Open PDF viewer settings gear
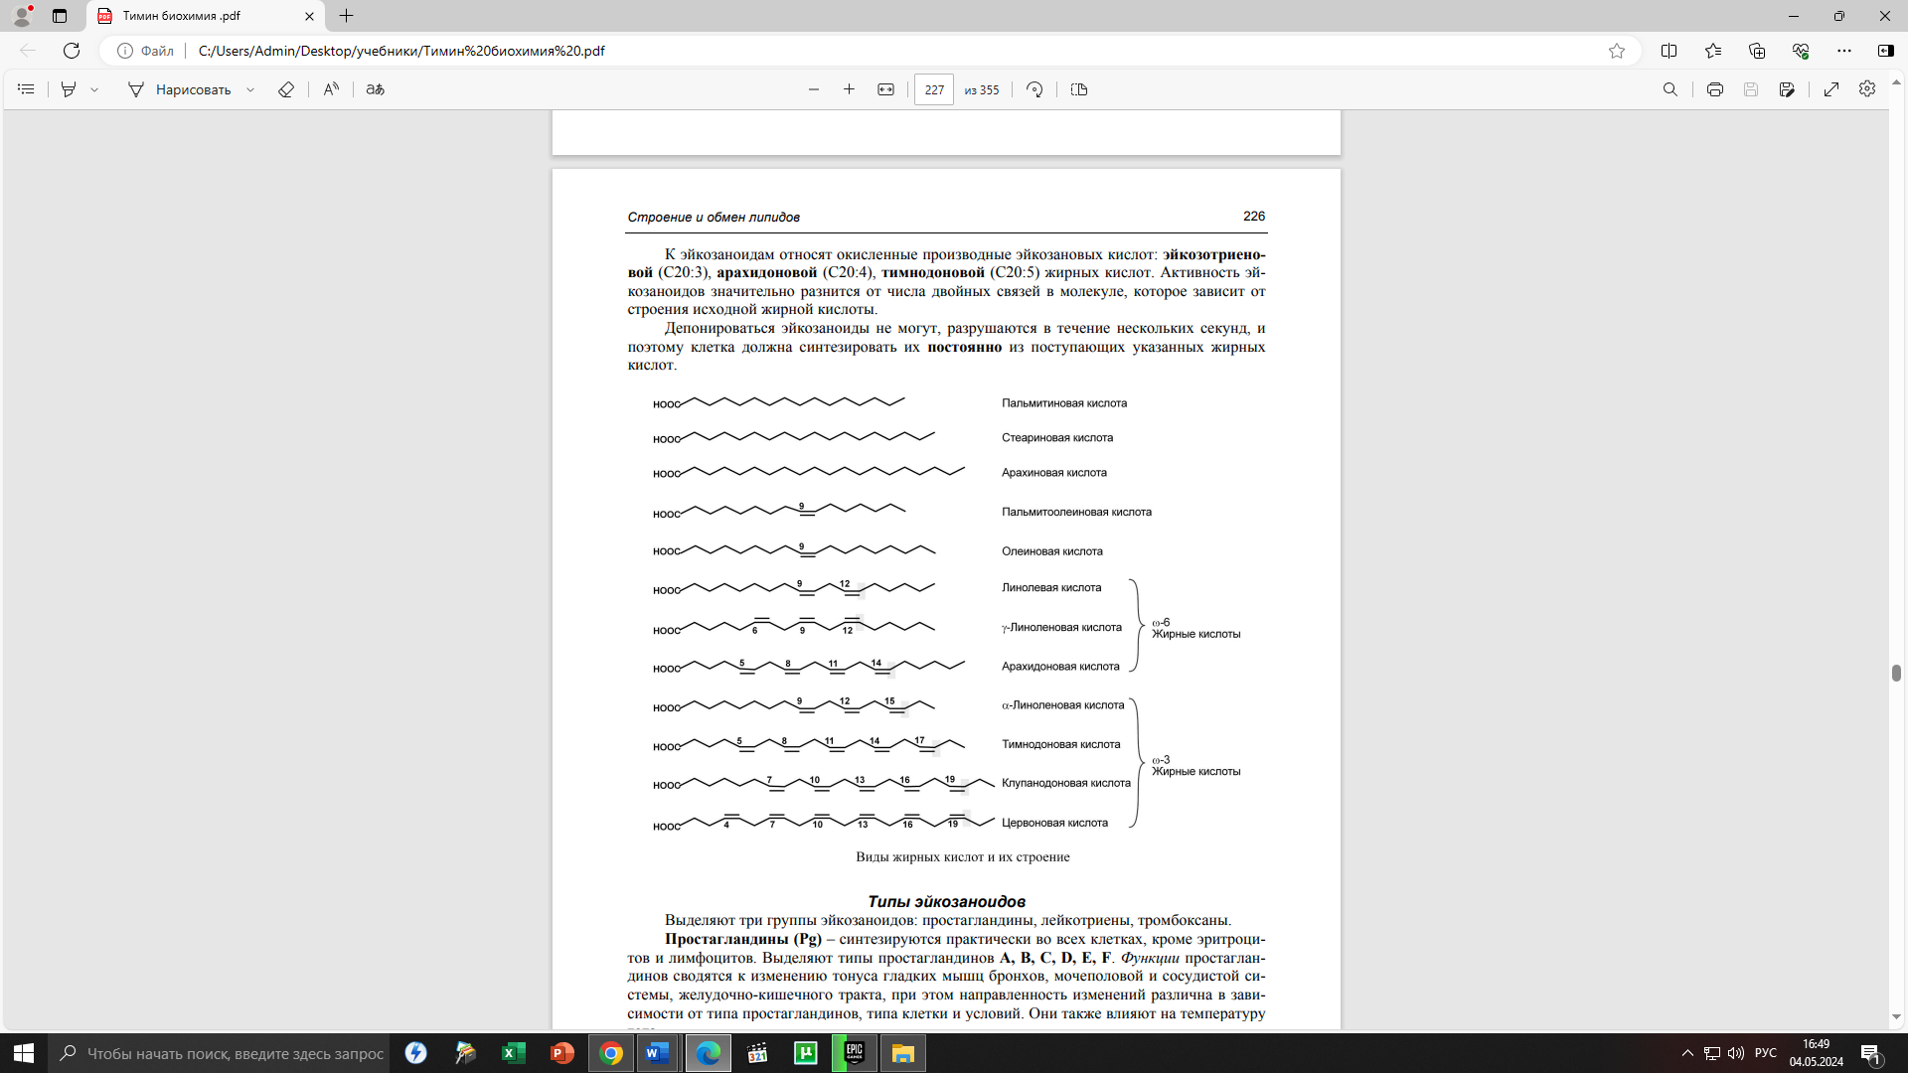 (x=1867, y=89)
